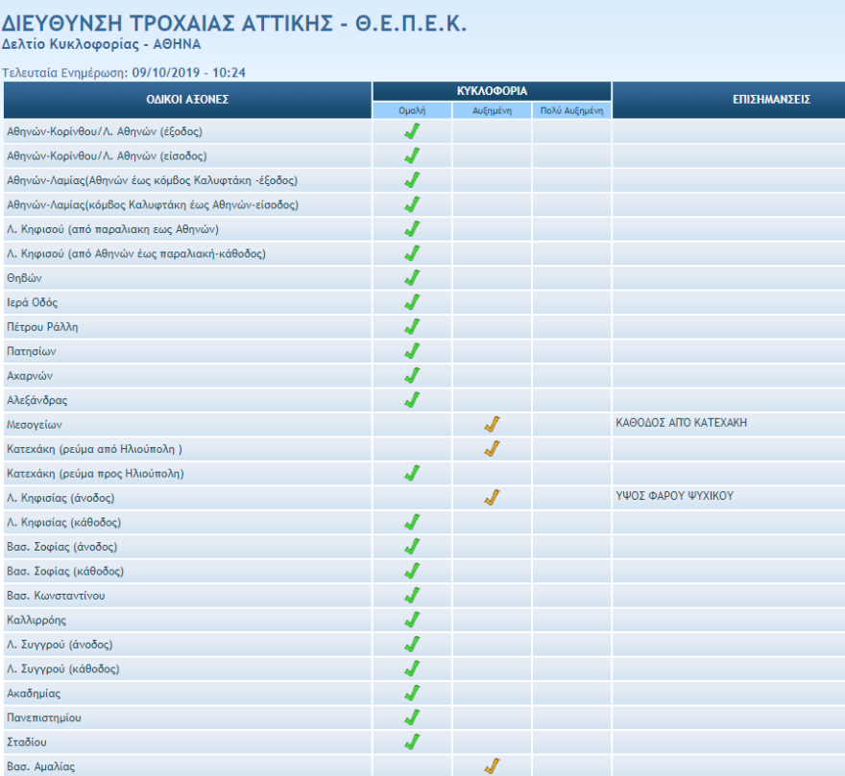Click the Δελτίο Κυκλοφορίας - ΑΘΗΝΑ subtitle
This screenshot has height=776, width=845.
click(102, 44)
